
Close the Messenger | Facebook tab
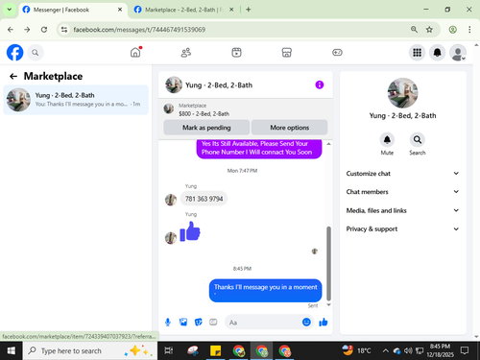click(x=120, y=10)
